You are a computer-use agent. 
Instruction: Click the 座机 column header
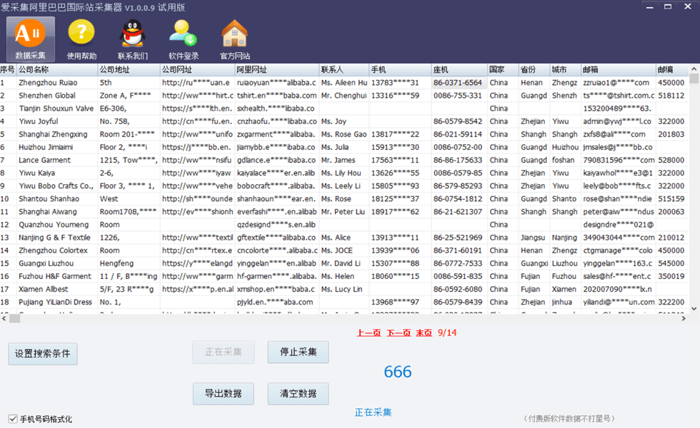[460, 70]
